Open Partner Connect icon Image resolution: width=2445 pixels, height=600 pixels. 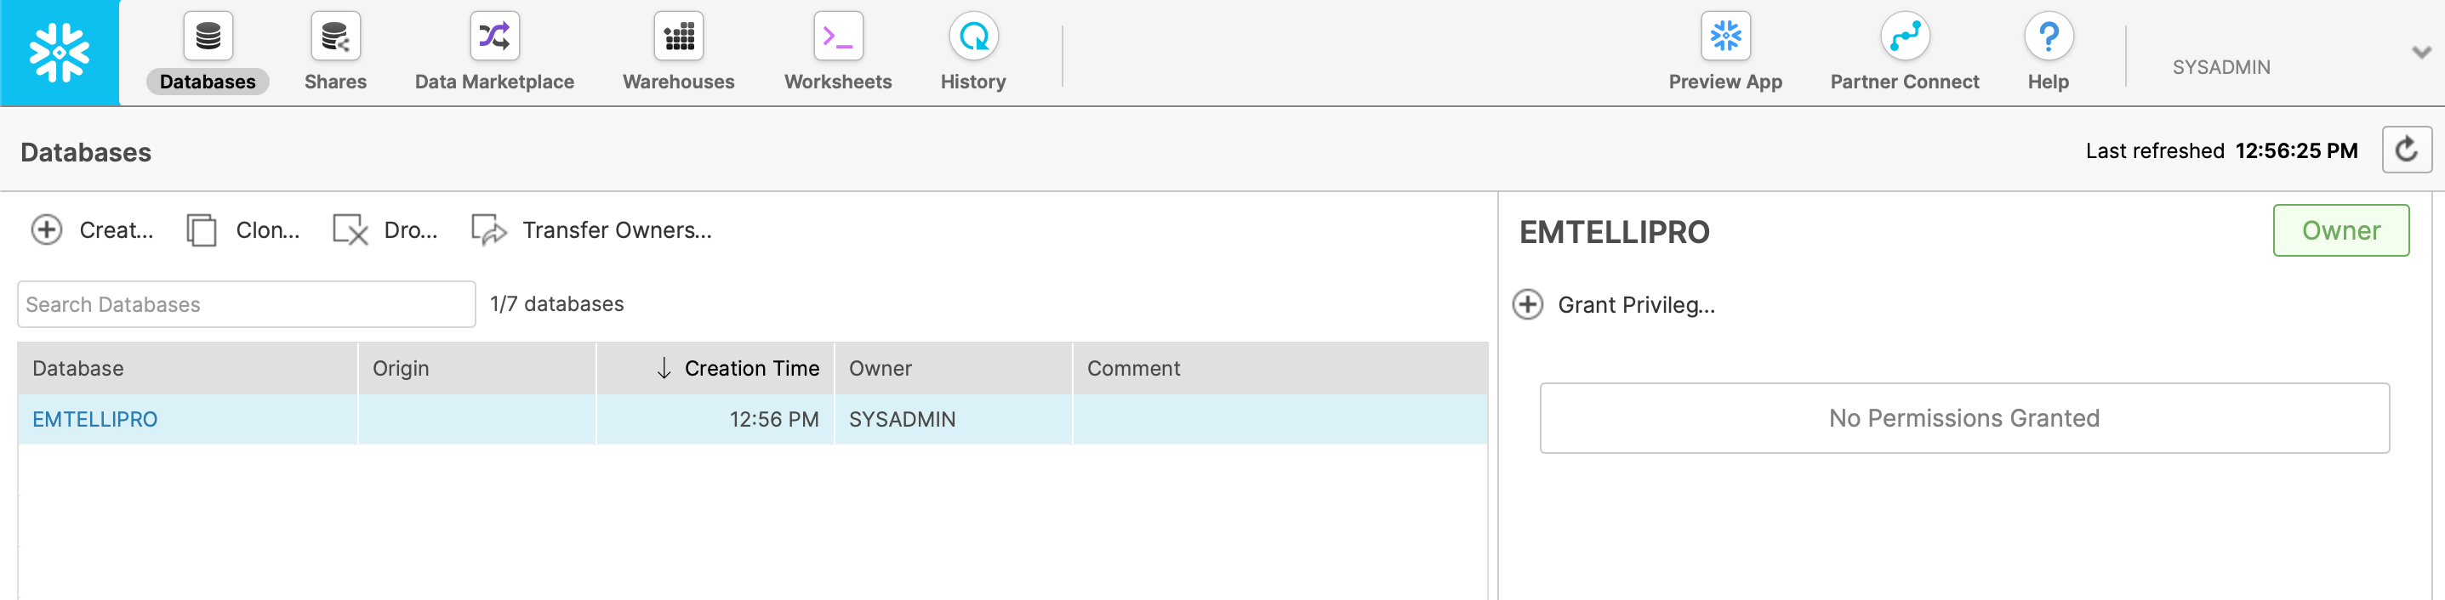click(x=1905, y=36)
